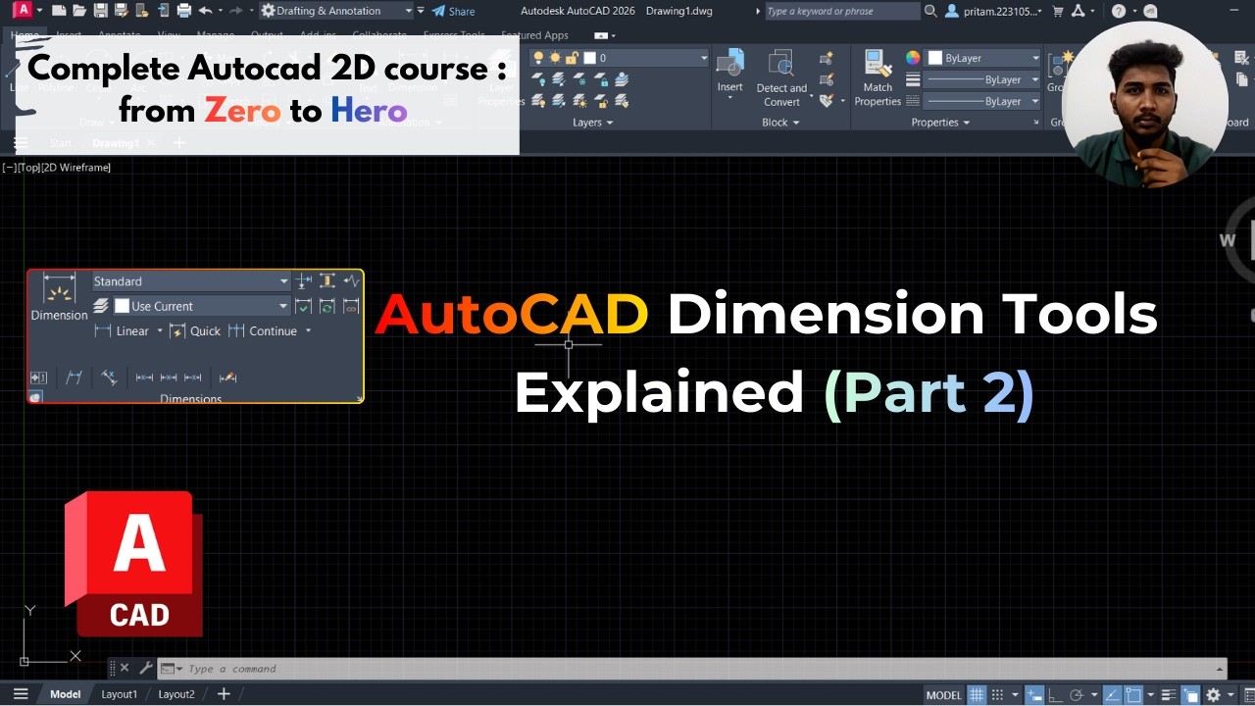1255x706 pixels.
Task: Click the search magnifier icon
Action: click(930, 11)
